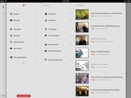Open the 'Whedon On Romney' title

coord(99,39)
